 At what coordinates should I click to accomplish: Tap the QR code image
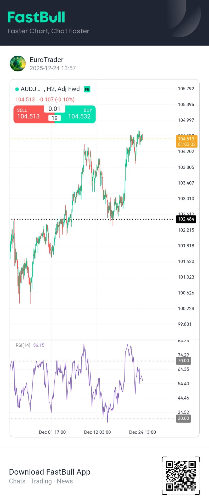[x=181, y=476]
